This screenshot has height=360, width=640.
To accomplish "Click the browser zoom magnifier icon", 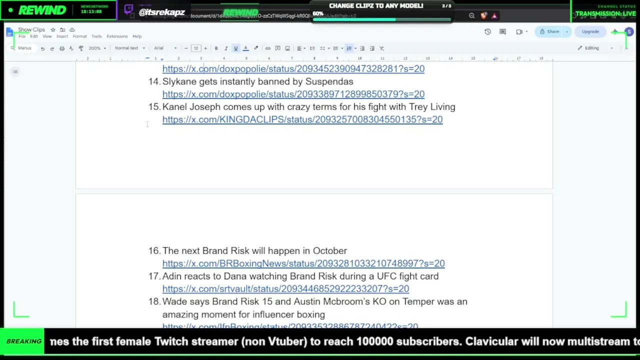I will 471,16.
